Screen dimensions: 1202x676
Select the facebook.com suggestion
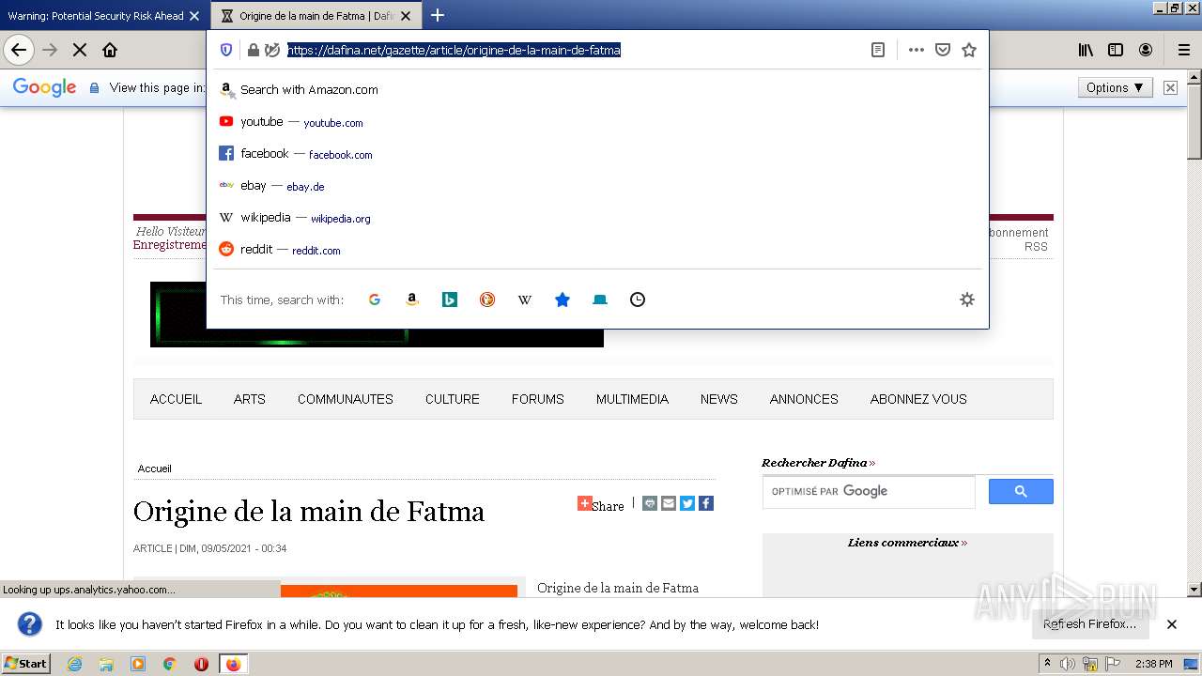[597, 154]
